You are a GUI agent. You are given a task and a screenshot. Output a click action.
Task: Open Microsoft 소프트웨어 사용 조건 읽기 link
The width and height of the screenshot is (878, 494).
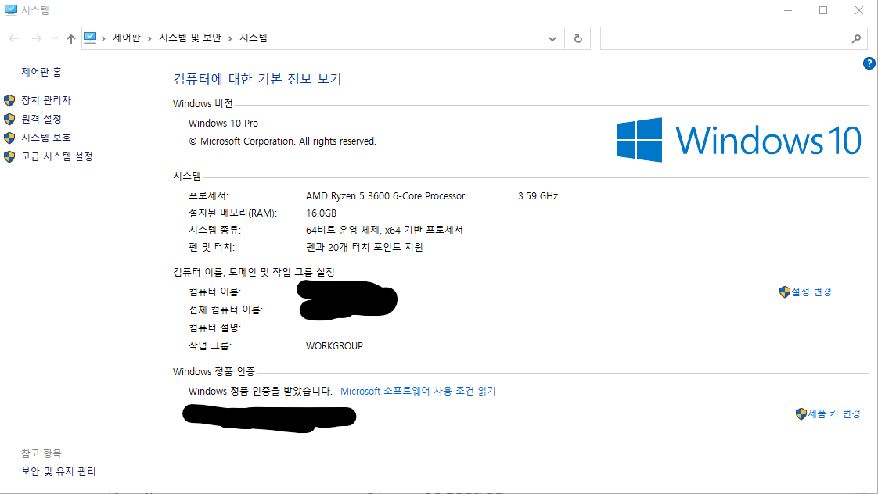[x=418, y=391]
